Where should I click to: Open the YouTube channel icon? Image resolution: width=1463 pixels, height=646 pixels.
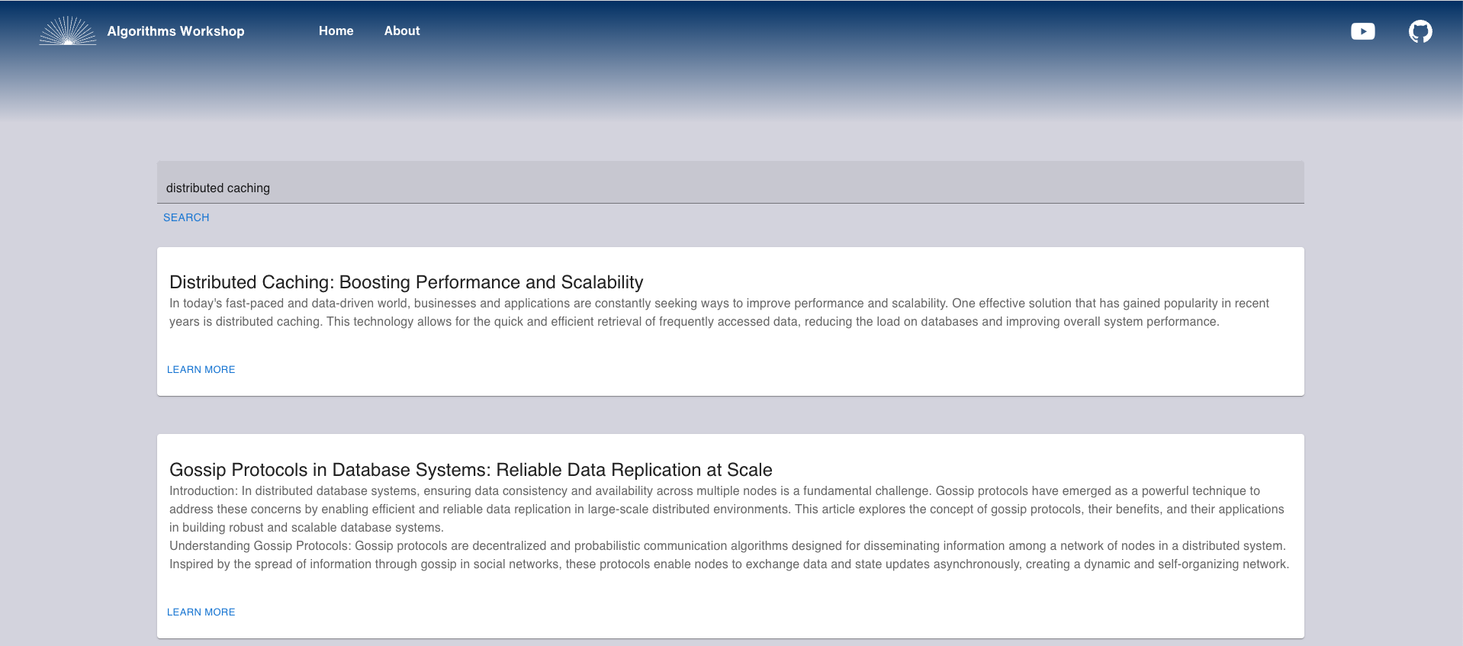(1362, 31)
